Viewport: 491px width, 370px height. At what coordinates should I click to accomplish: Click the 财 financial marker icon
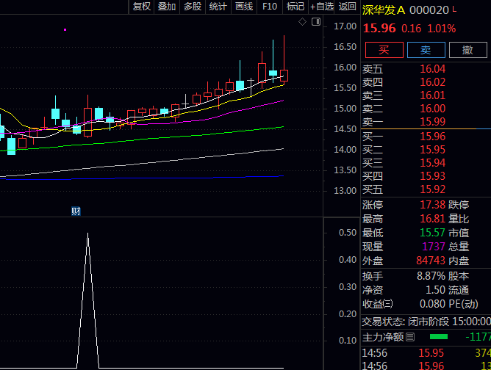[x=76, y=211]
